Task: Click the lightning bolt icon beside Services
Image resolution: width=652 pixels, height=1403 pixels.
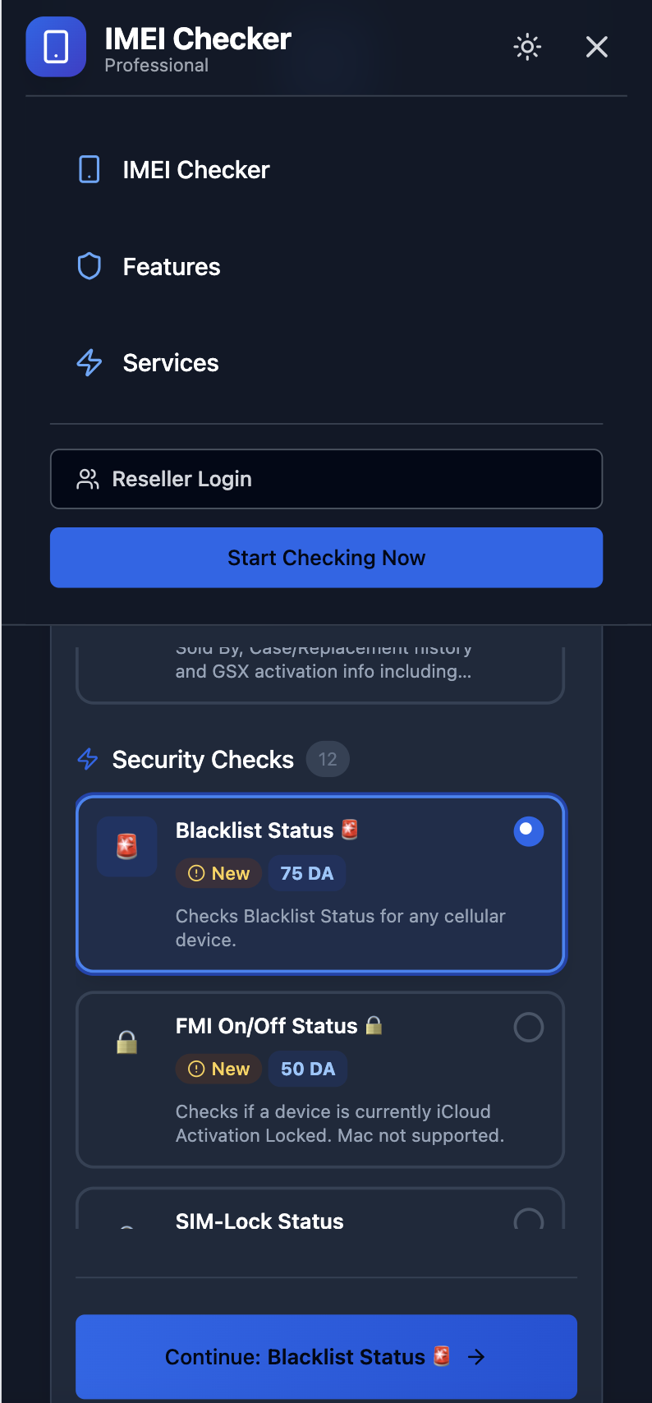Action: pos(89,362)
